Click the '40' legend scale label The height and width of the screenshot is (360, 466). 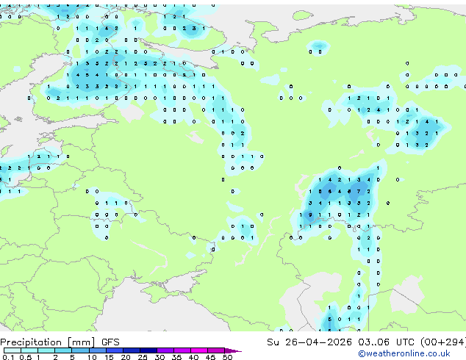pyautogui.click(x=193, y=357)
